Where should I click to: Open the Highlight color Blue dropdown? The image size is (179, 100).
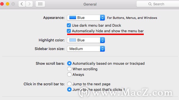(86, 40)
